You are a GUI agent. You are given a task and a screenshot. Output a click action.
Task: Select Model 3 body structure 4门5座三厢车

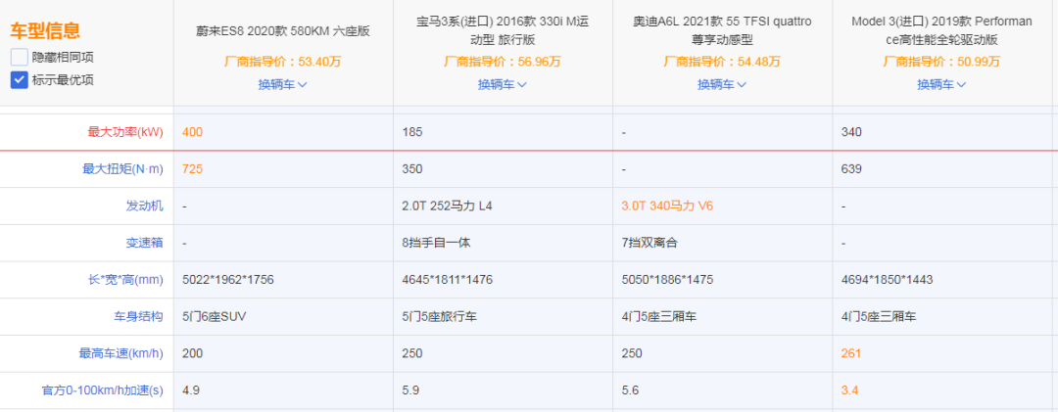tap(879, 316)
